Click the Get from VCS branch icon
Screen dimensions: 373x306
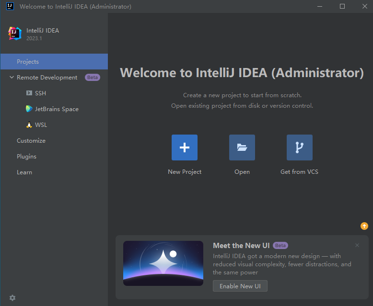click(x=300, y=147)
